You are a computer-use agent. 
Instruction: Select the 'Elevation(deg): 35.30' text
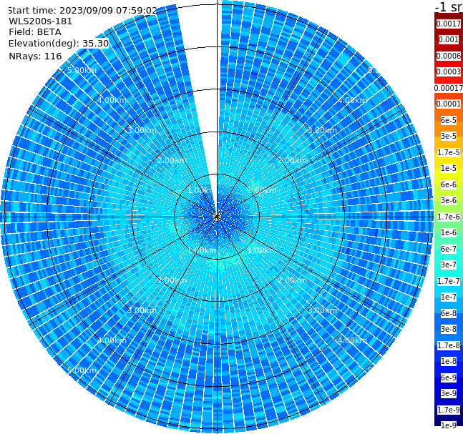[59, 44]
